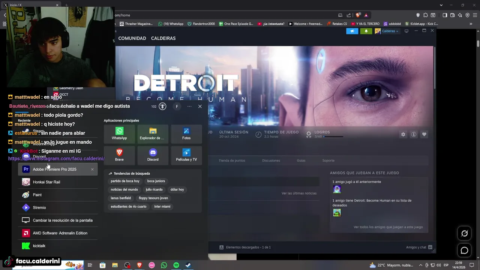Open Brave extensions puzzle icon

[425, 15]
